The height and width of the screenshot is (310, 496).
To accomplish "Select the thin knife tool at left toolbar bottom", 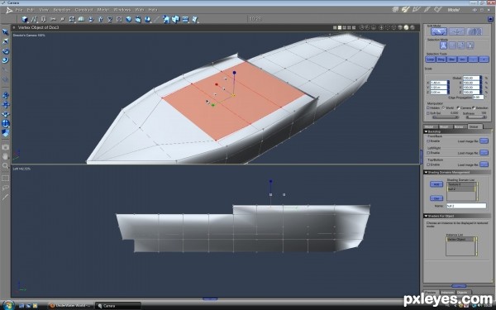I will pos(5,197).
